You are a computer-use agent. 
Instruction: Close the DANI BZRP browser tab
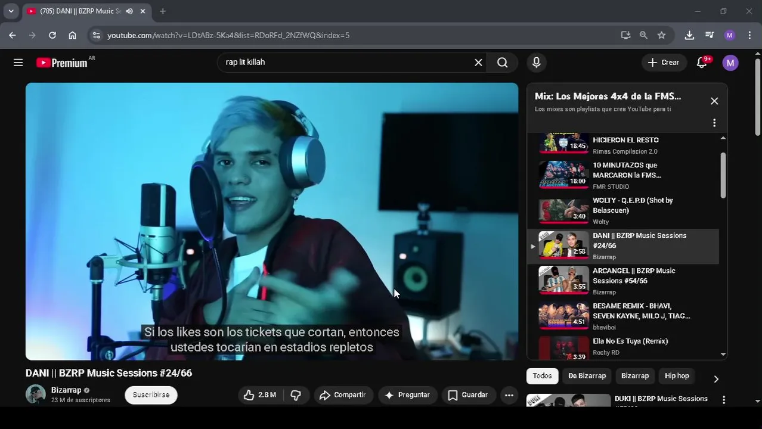[x=143, y=11]
